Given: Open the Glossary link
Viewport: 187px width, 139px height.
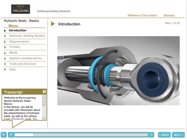Looking at the screenshot, I should 169,15.
